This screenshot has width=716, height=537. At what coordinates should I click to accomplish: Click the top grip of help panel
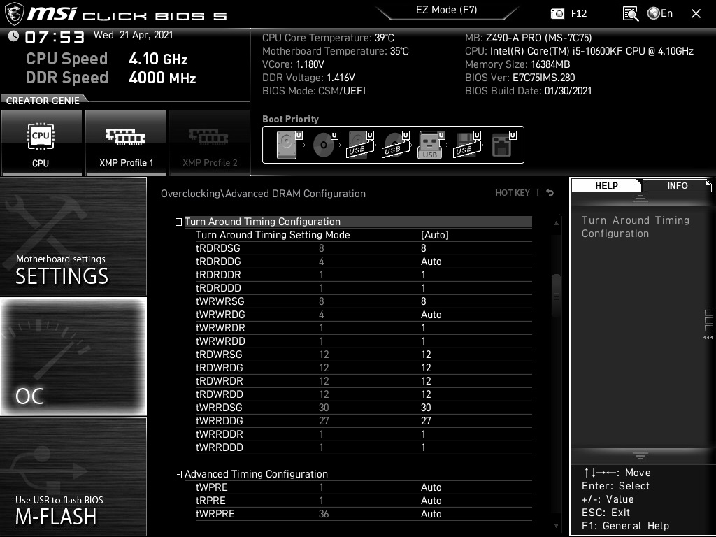pyautogui.click(x=640, y=198)
